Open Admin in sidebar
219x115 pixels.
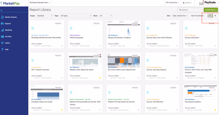click(x=7, y=43)
